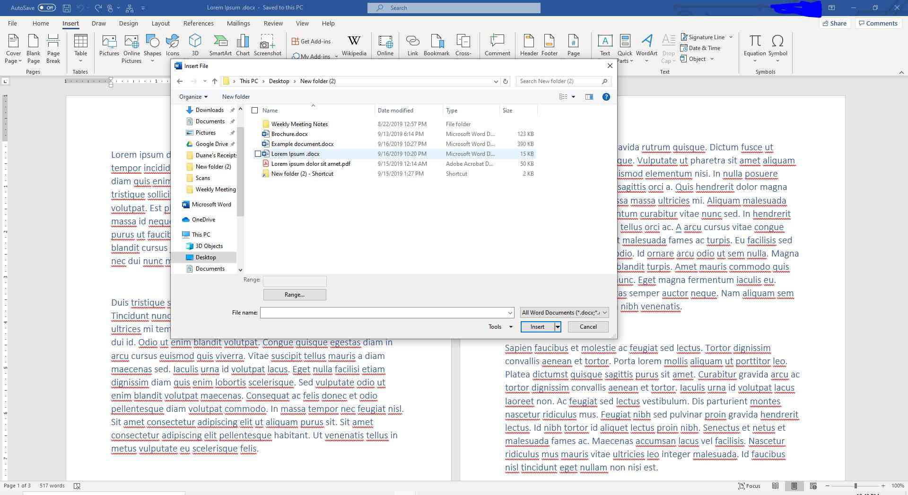
Task: Check the select-all box beside Name
Action: [254, 111]
